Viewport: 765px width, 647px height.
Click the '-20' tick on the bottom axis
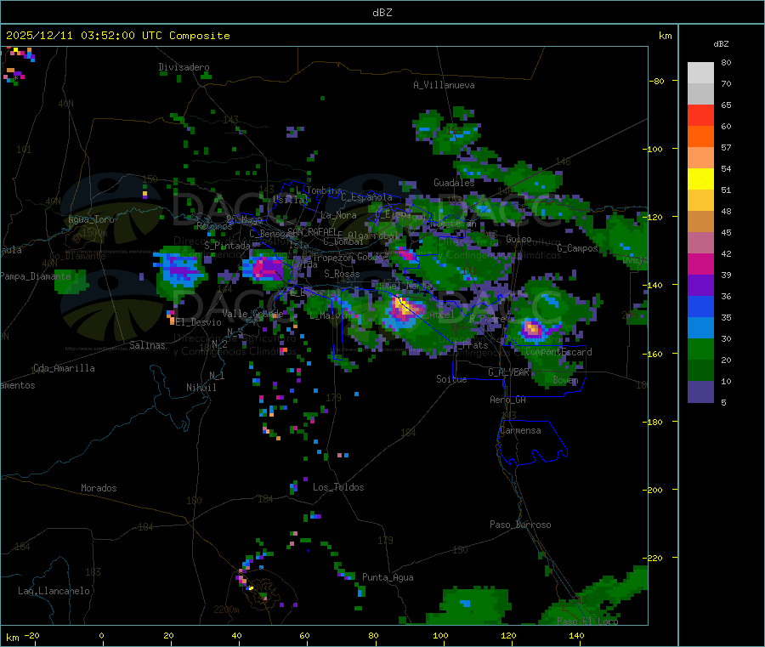32,636
